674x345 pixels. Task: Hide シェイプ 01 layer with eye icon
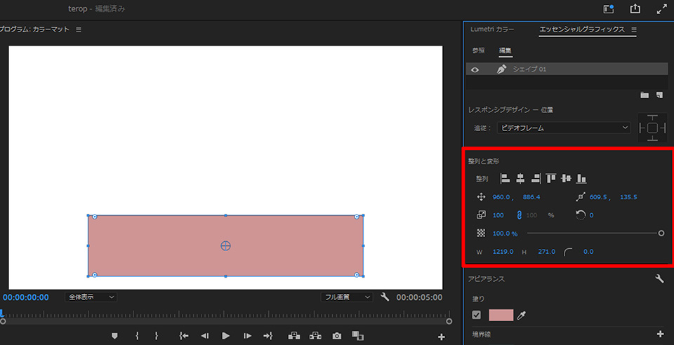(x=475, y=69)
